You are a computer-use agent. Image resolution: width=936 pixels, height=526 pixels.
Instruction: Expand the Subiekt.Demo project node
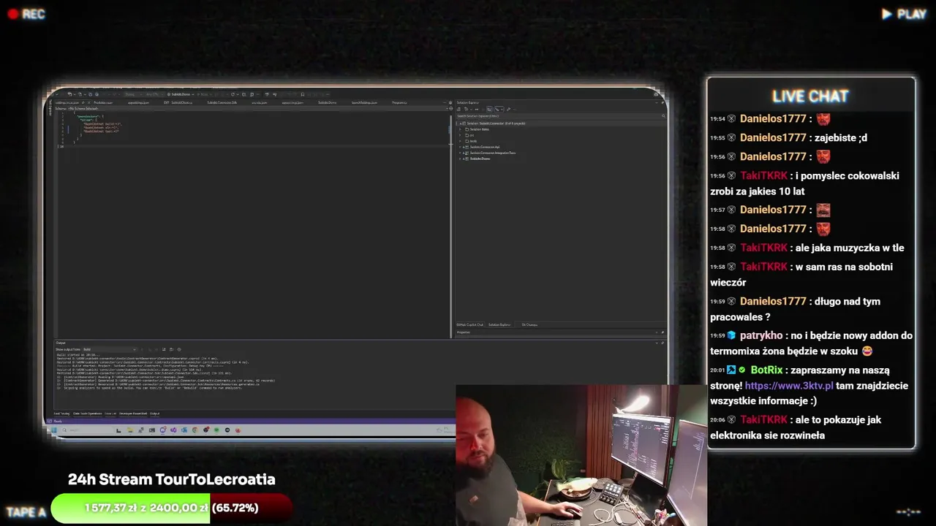pos(460,159)
